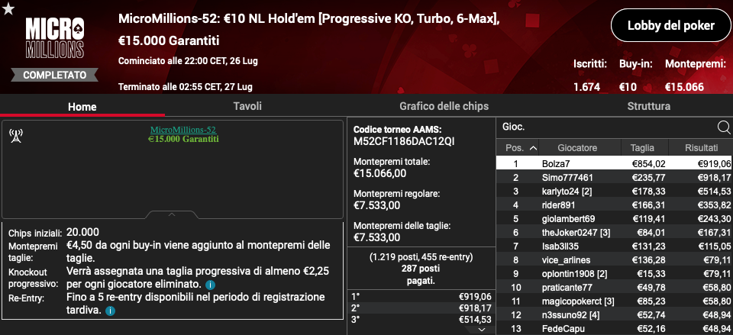Select the Home tab
This screenshot has height=335, width=733.
82,107
